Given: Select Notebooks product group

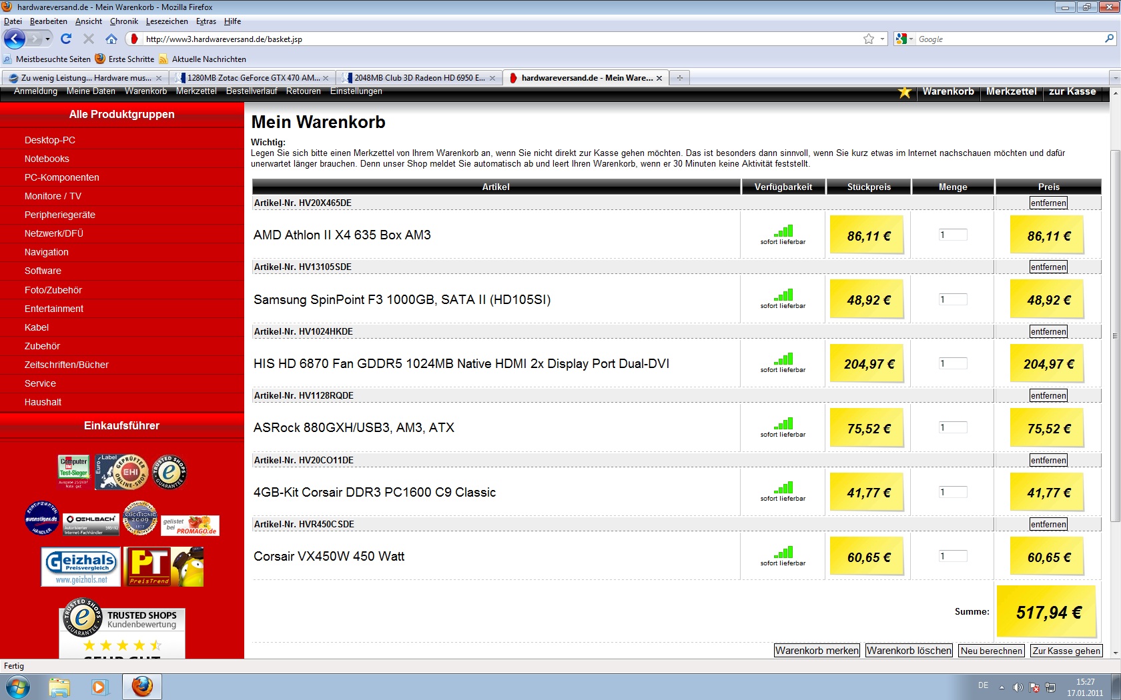Looking at the screenshot, I should [x=47, y=159].
